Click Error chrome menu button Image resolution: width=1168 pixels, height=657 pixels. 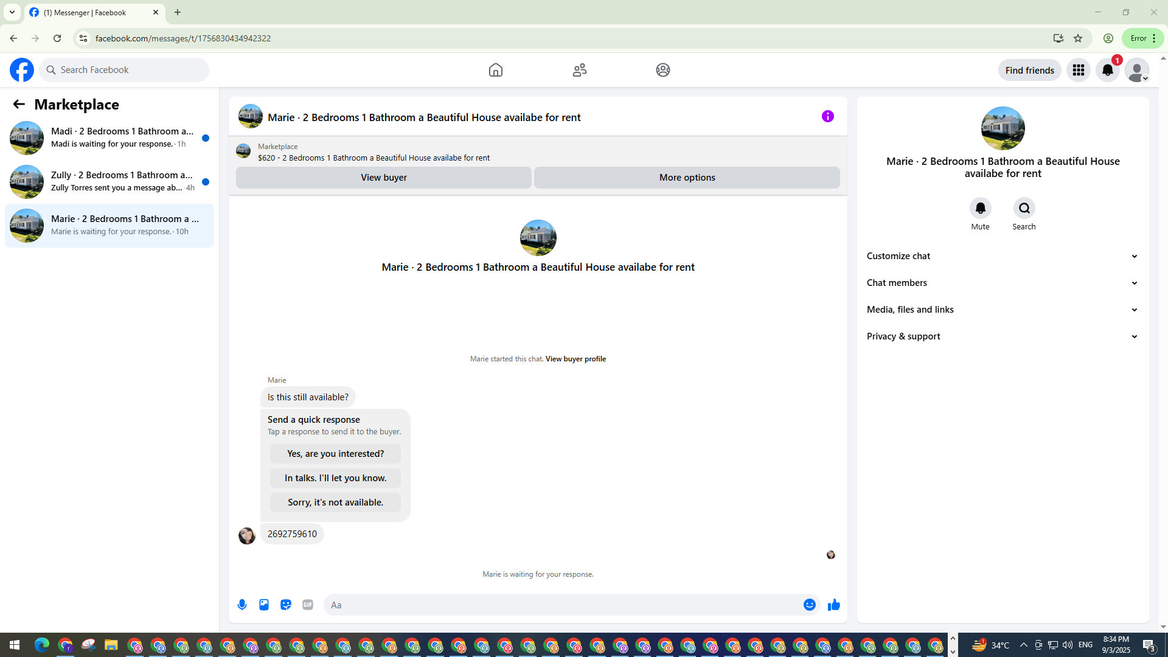pyautogui.click(x=1142, y=38)
